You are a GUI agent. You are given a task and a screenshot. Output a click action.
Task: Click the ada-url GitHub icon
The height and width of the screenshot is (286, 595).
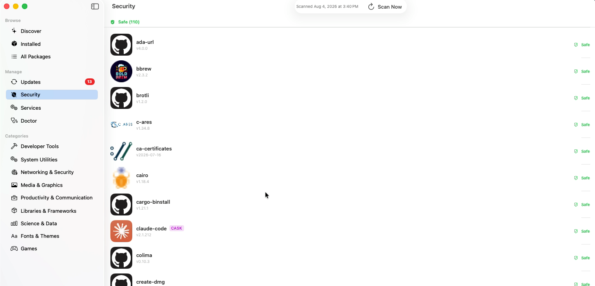coord(121,45)
